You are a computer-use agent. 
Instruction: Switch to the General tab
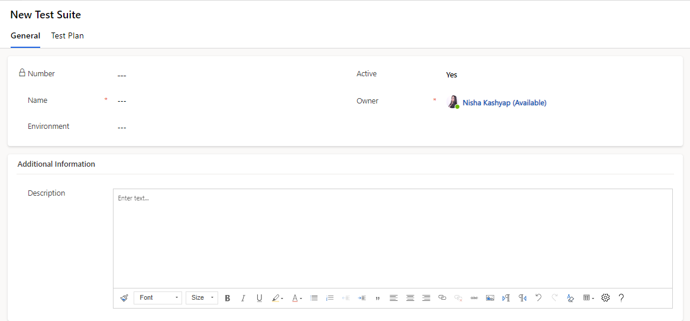[x=25, y=36]
